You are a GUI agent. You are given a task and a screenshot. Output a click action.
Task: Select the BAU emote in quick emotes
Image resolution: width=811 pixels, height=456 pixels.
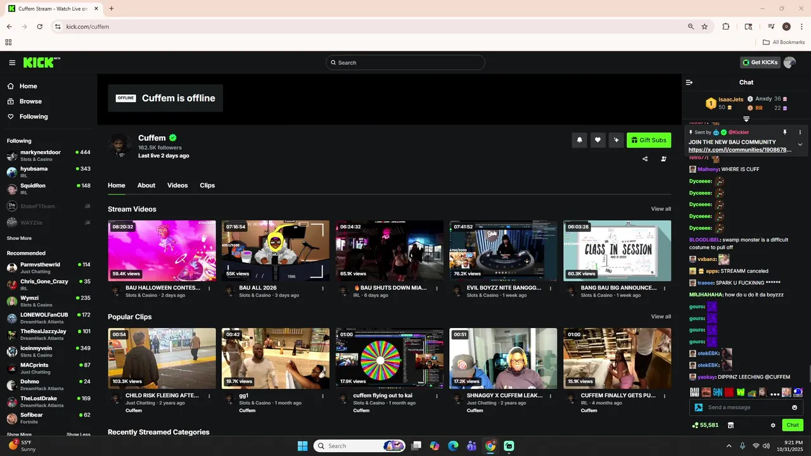pyautogui.click(x=694, y=393)
